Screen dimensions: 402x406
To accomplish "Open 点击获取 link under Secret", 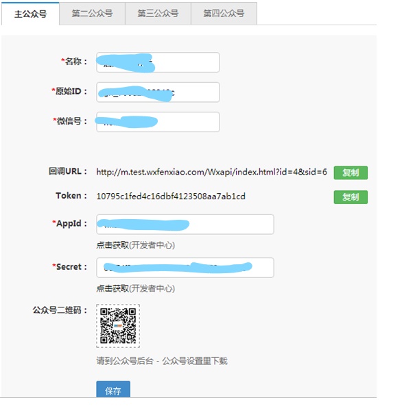I will tap(113, 288).
